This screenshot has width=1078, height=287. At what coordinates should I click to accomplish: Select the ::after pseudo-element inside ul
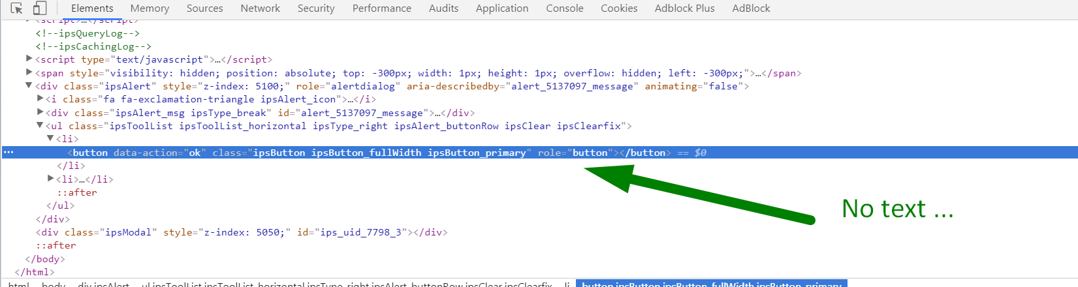click(77, 192)
